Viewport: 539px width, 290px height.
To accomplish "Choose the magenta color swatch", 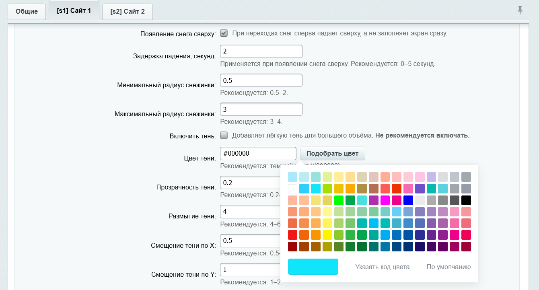I will 385,200.
